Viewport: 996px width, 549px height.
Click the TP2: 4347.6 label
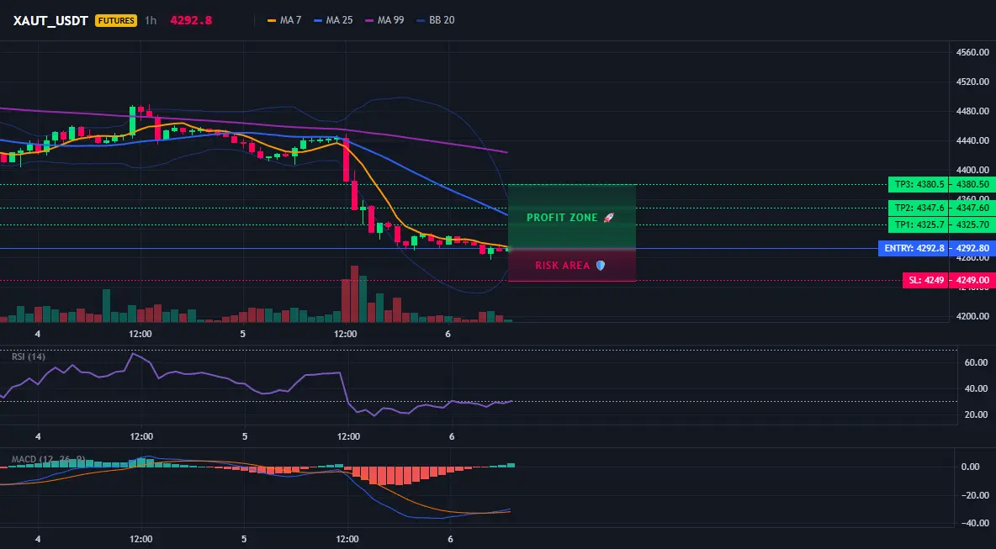click(x=918, y=208)
